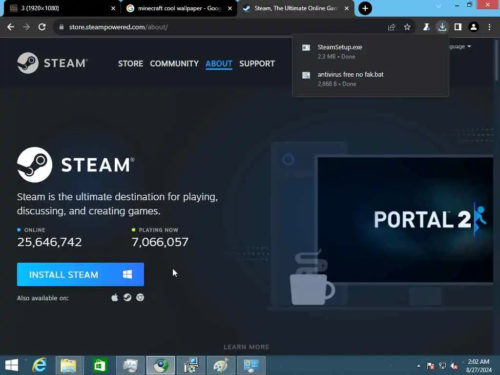
Task: Open the browser side panel icon
Action: pos(458,27)
